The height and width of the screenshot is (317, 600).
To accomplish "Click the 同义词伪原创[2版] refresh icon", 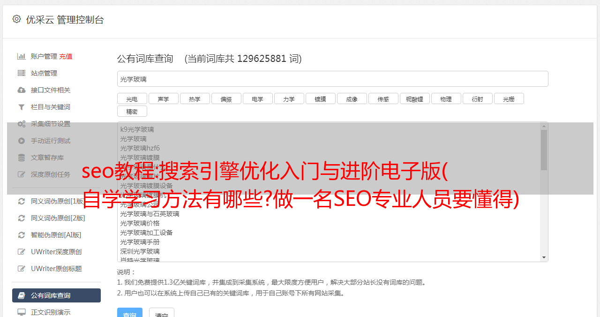I will (x=21, y=218).
